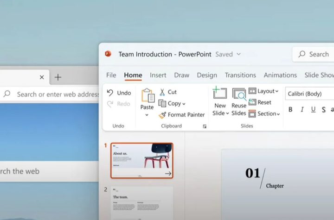This screenshot has height=220, width=334.
Task: Select the Format Painter tool
Action: [162, 115]
